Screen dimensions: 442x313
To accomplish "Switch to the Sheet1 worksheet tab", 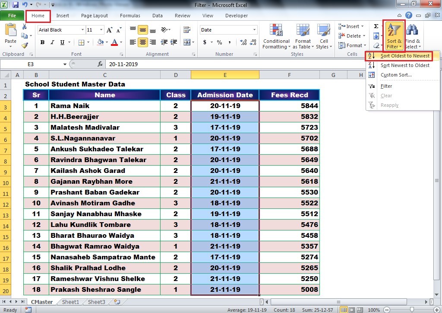I will pyautogui.click(x=70, y=302).
